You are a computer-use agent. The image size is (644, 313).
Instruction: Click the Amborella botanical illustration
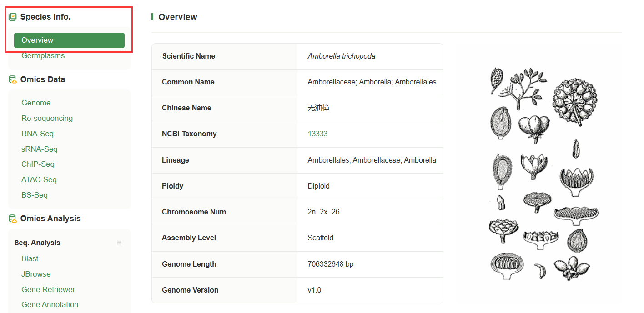[539, 174]
